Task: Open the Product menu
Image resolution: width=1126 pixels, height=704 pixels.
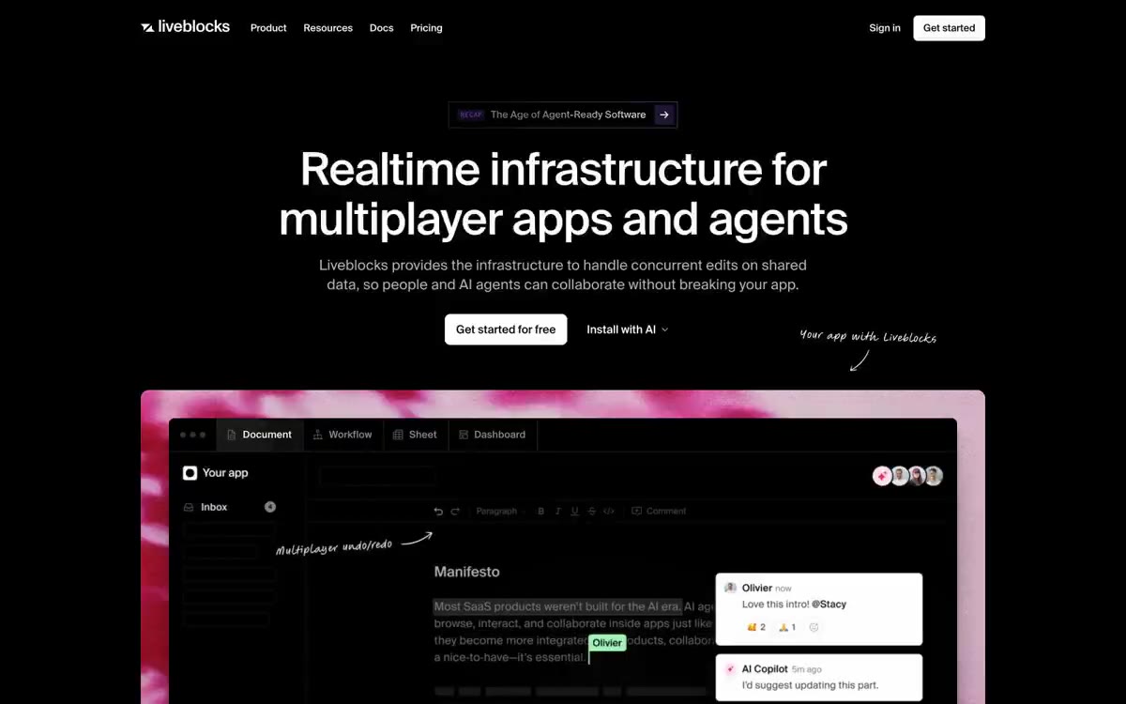Action: pyautogui.click(x=268, y=28)
